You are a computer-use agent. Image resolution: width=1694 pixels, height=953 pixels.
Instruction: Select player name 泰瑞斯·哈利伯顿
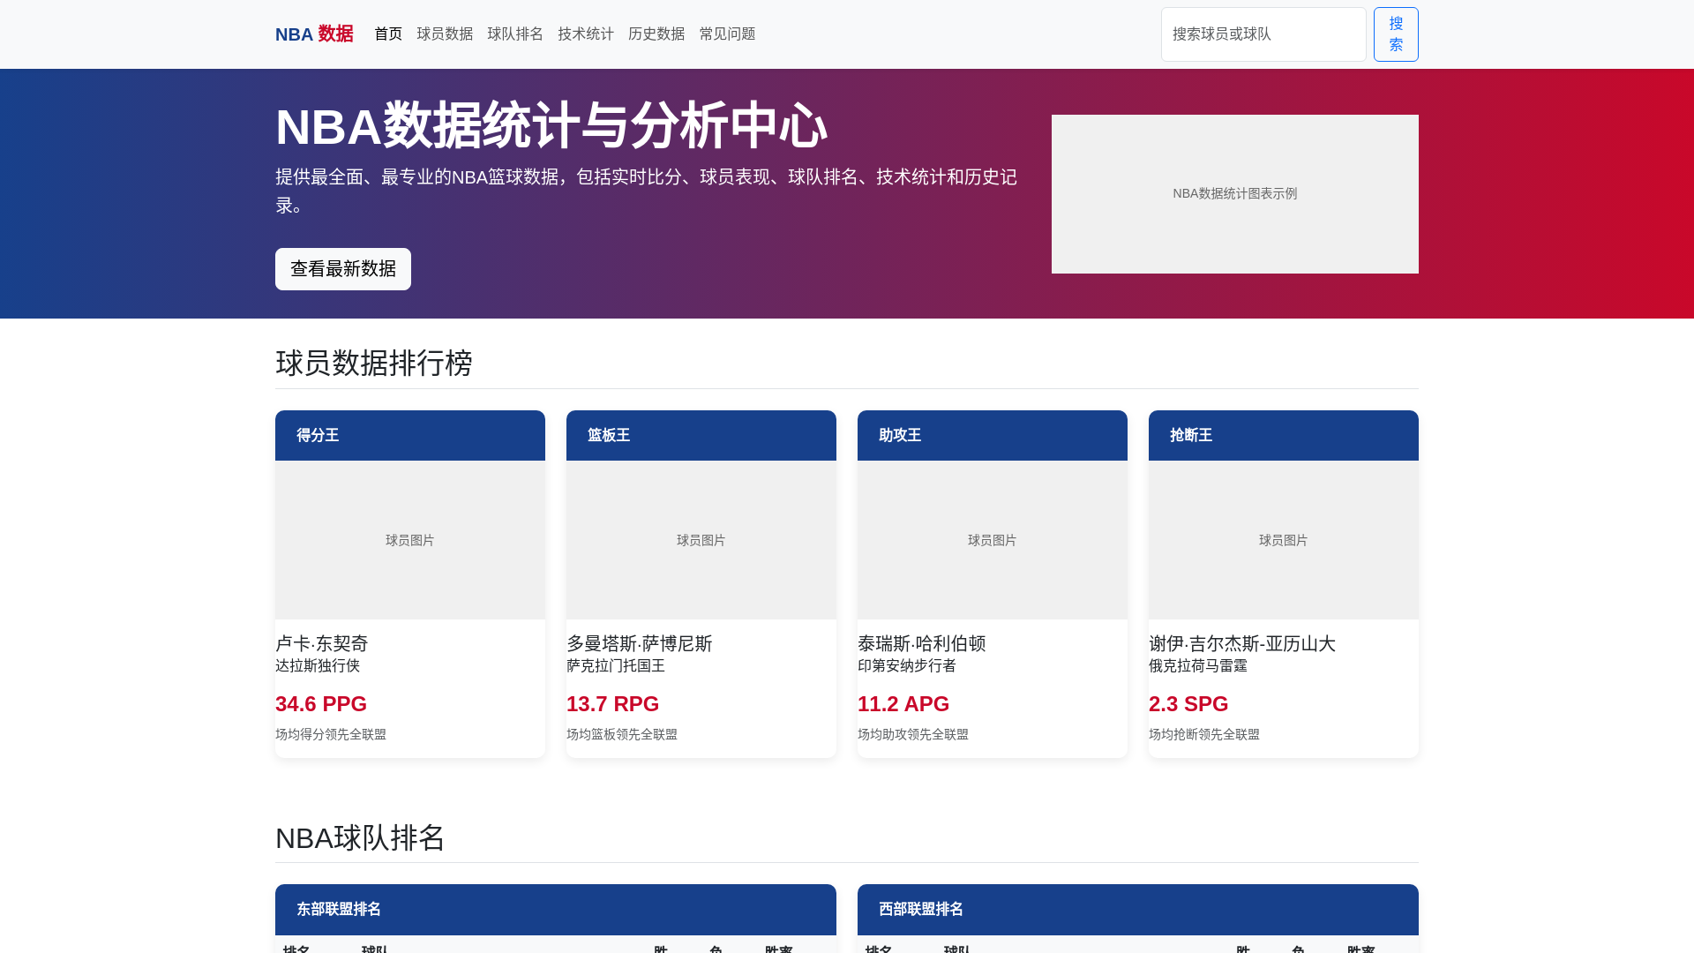click(x=922, y=643)
